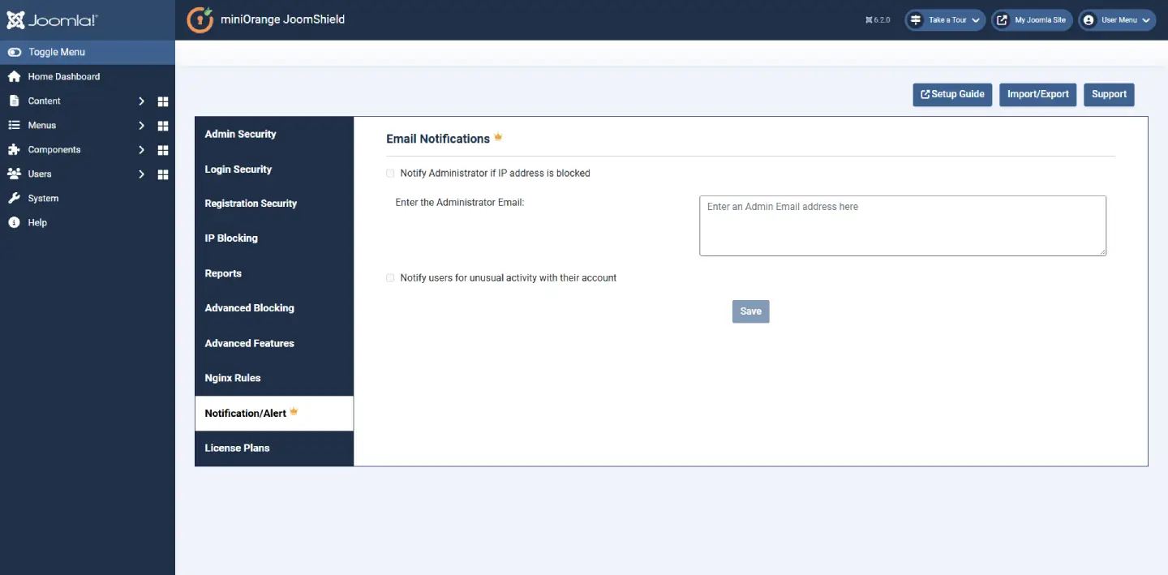Click the Help info icon
1168x575 pixels.
coord(14,222)
